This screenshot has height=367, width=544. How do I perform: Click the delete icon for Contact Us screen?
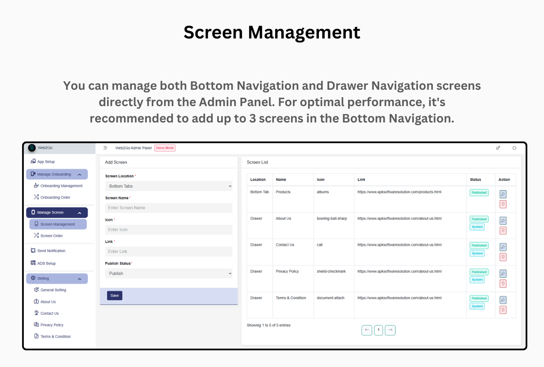(x=502, y=256)
